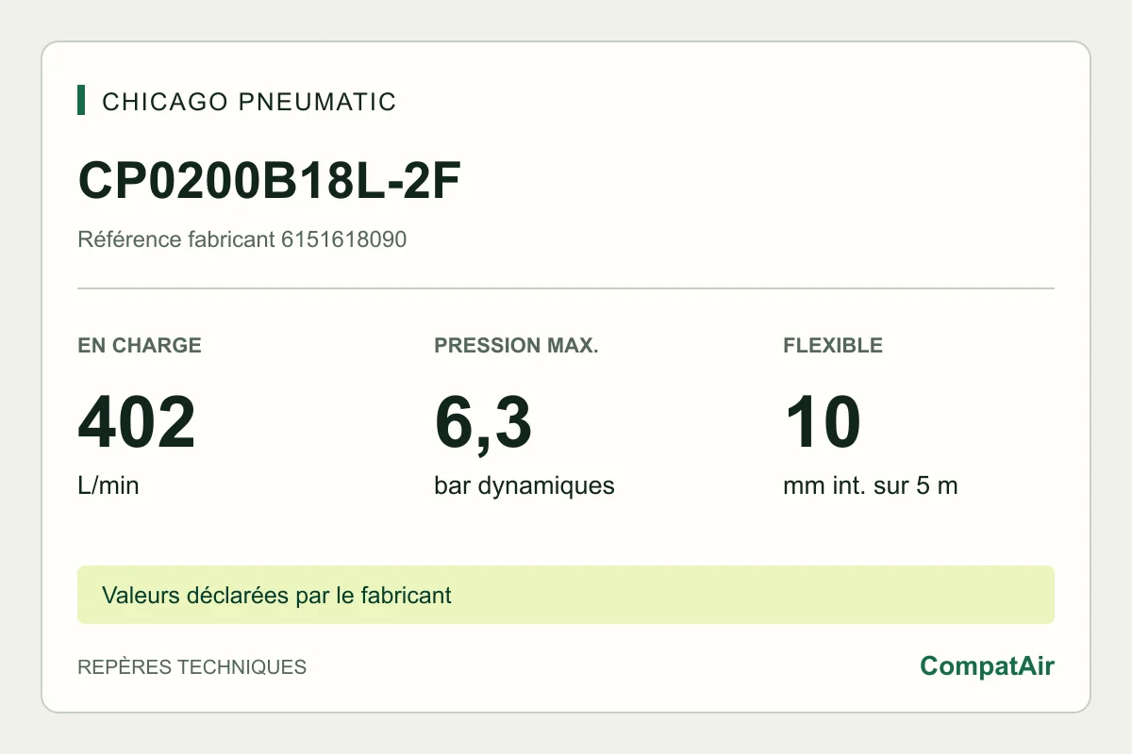Click the reference number 6151618090
Screen dimensions: 1132x754
[x=344, y=239]
